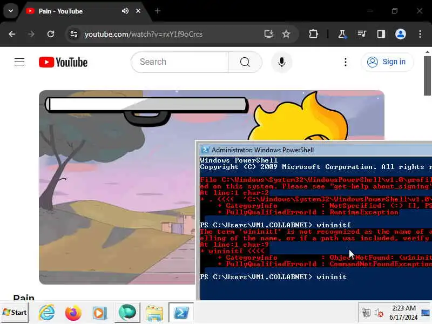Open the muted volume tray icon
Image resolution: width=432 pixels, height=324 pixels.
coord(379,313)
